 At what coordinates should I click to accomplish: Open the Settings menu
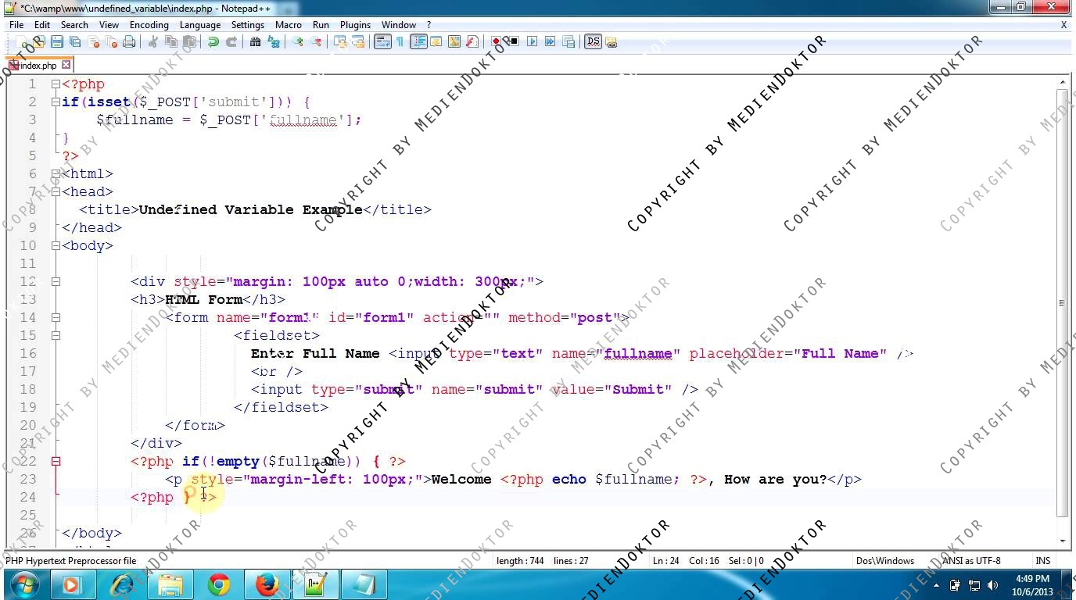tap(248, 24)
